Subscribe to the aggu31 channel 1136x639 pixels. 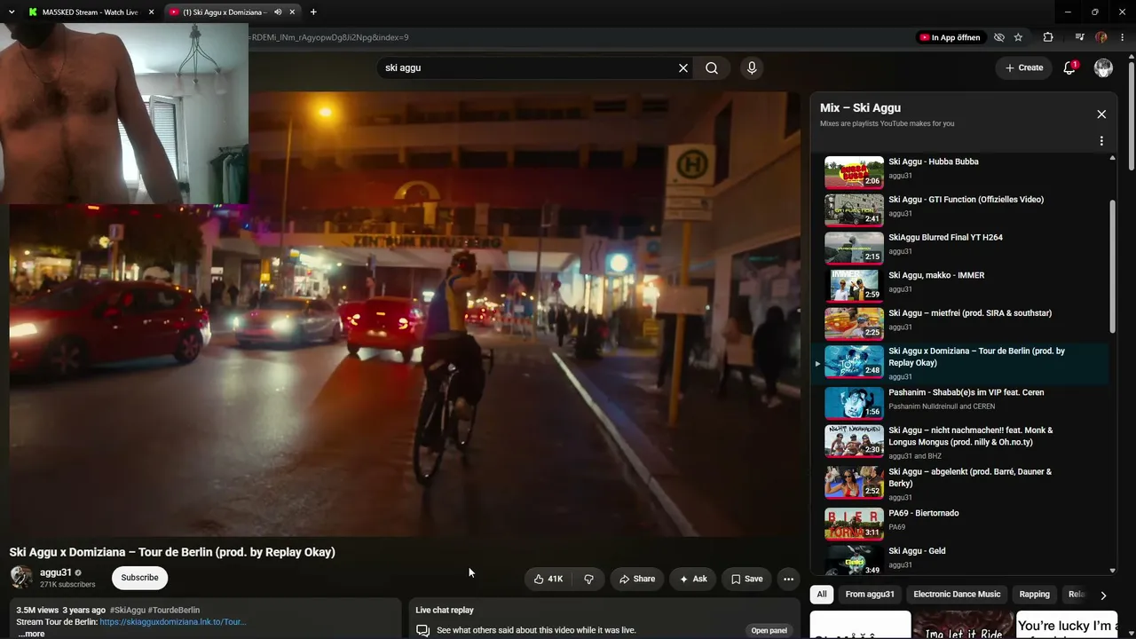point(139,578)
